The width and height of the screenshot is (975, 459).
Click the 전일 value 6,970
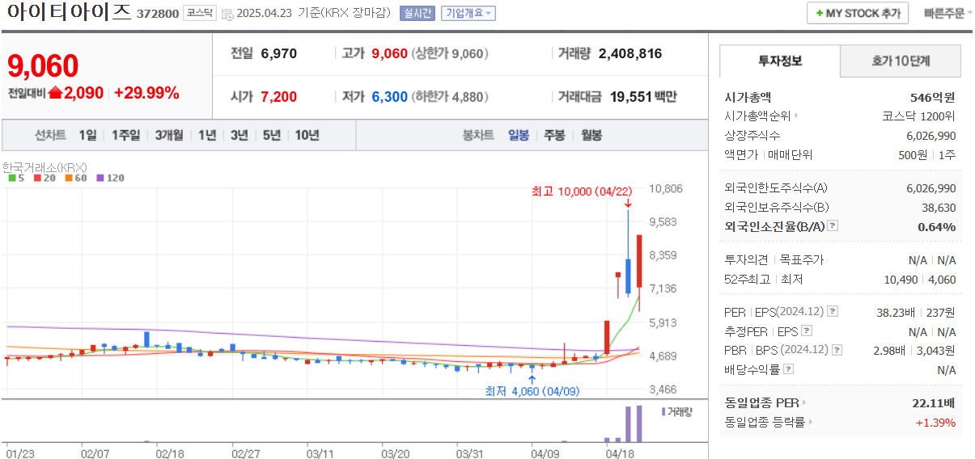click(x=279, y=54)
